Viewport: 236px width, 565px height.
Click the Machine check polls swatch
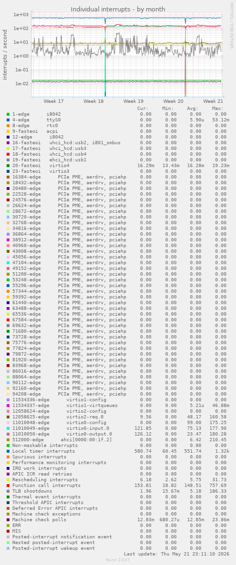click(8, 520)
